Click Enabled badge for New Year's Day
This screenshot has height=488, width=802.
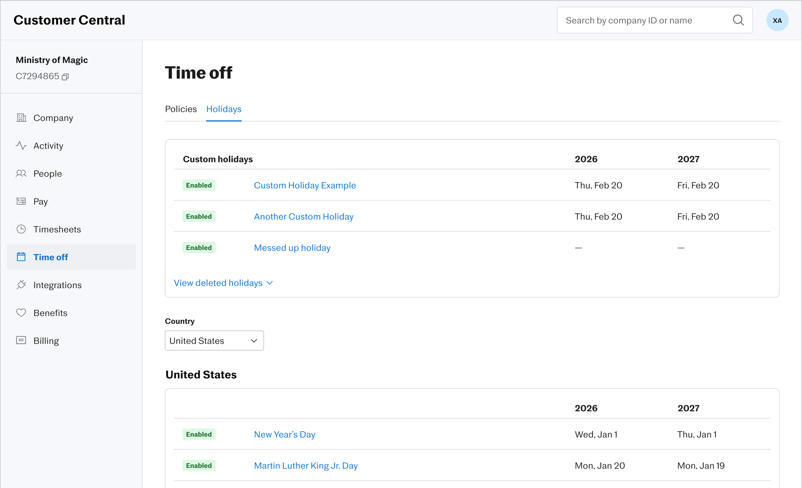point(199,434)
